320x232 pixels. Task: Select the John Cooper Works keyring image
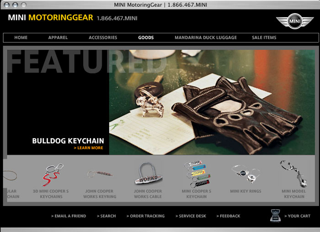click(x=100, y=174)
